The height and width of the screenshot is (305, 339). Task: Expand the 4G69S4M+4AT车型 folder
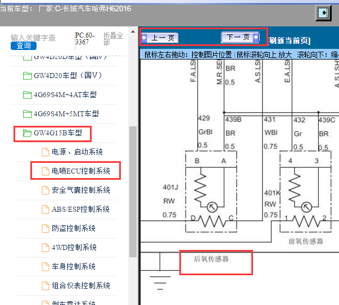point(65,94)
